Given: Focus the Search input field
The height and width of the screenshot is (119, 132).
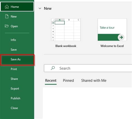Looking at the screenshot, I should (88, 68).
